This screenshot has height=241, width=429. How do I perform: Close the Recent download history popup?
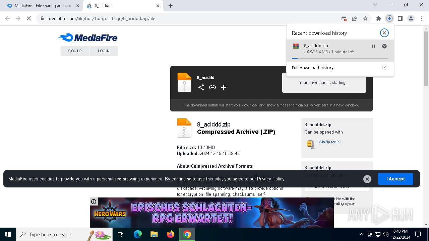click(x=384, y=33)
